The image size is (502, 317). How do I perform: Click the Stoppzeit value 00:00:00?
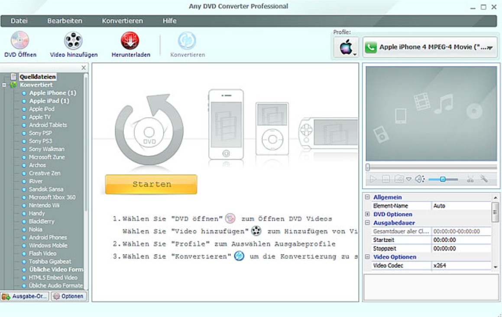coord(461,248)
